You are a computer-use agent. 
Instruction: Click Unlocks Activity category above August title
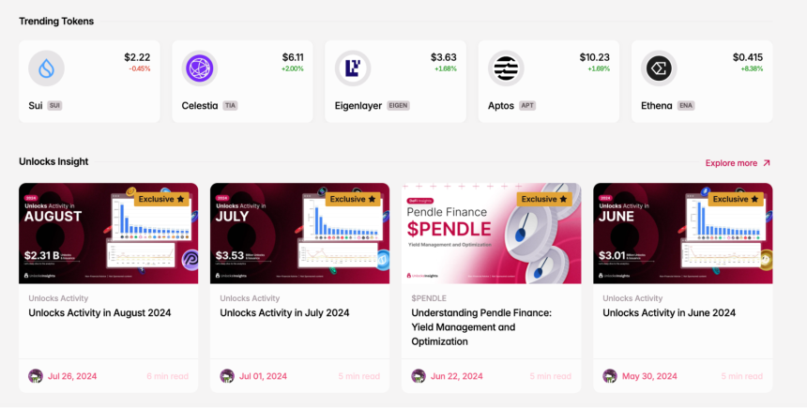pyautogui.click(x=58, y=298)
